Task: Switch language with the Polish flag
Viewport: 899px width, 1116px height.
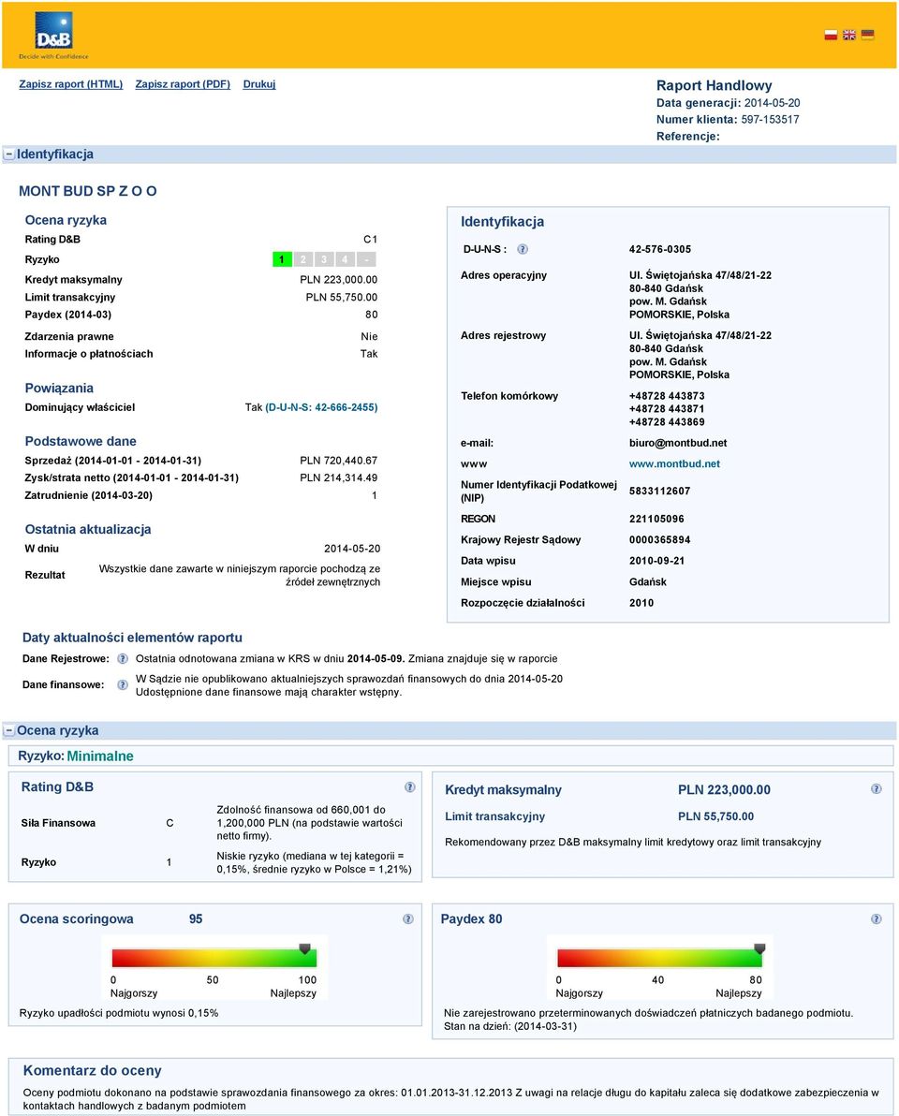Action: [x=831, y=35]
